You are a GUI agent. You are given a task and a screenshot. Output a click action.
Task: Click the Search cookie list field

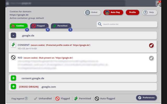(x=127, y=24)
